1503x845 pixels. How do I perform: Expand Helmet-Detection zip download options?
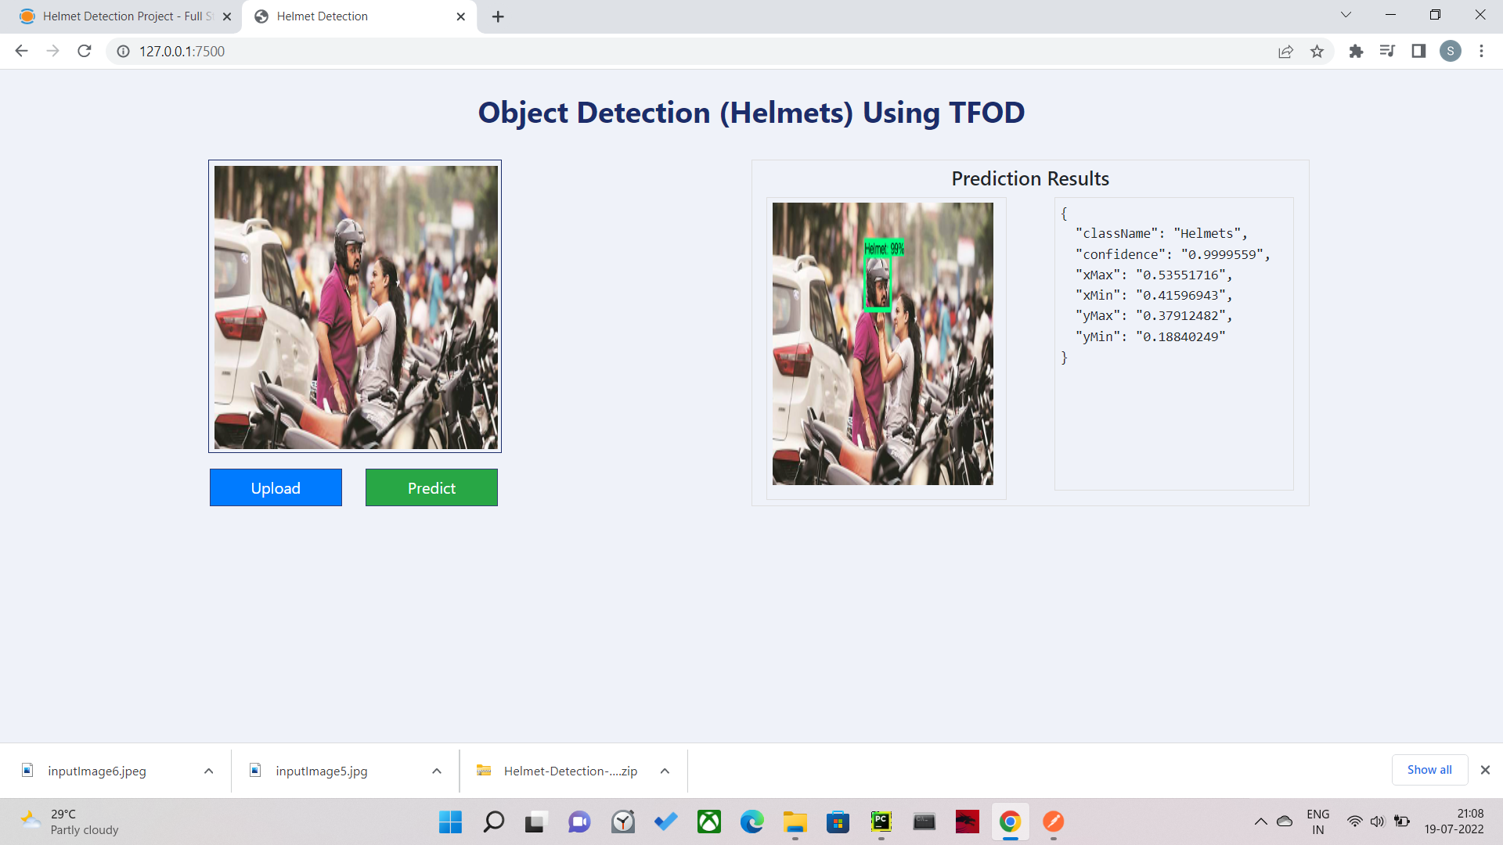point(665,771)
